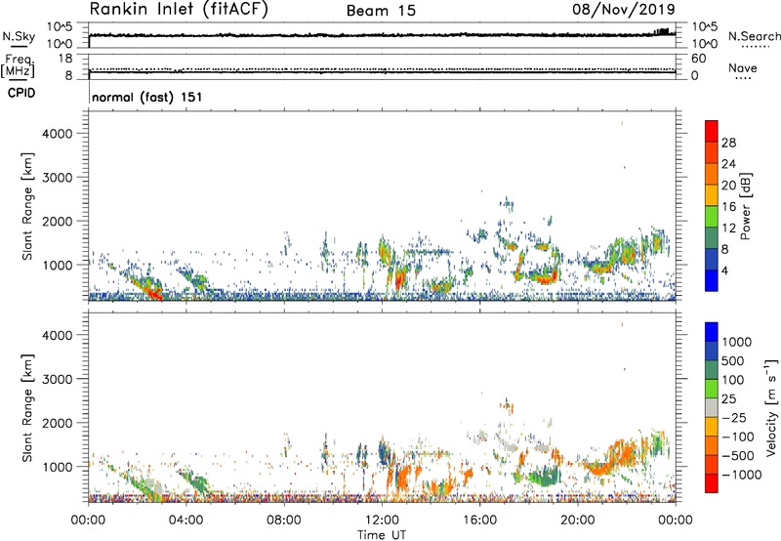Viewport: 781px width, 541px height.
Task: Click the "N.Sky" legend label
Action: [19, 36]
